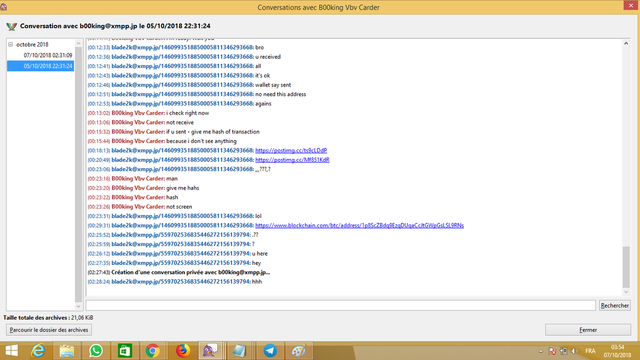Open the blockchain.com btc address link
The width and height of the screenshot is (640, 360).
(359, 225)
